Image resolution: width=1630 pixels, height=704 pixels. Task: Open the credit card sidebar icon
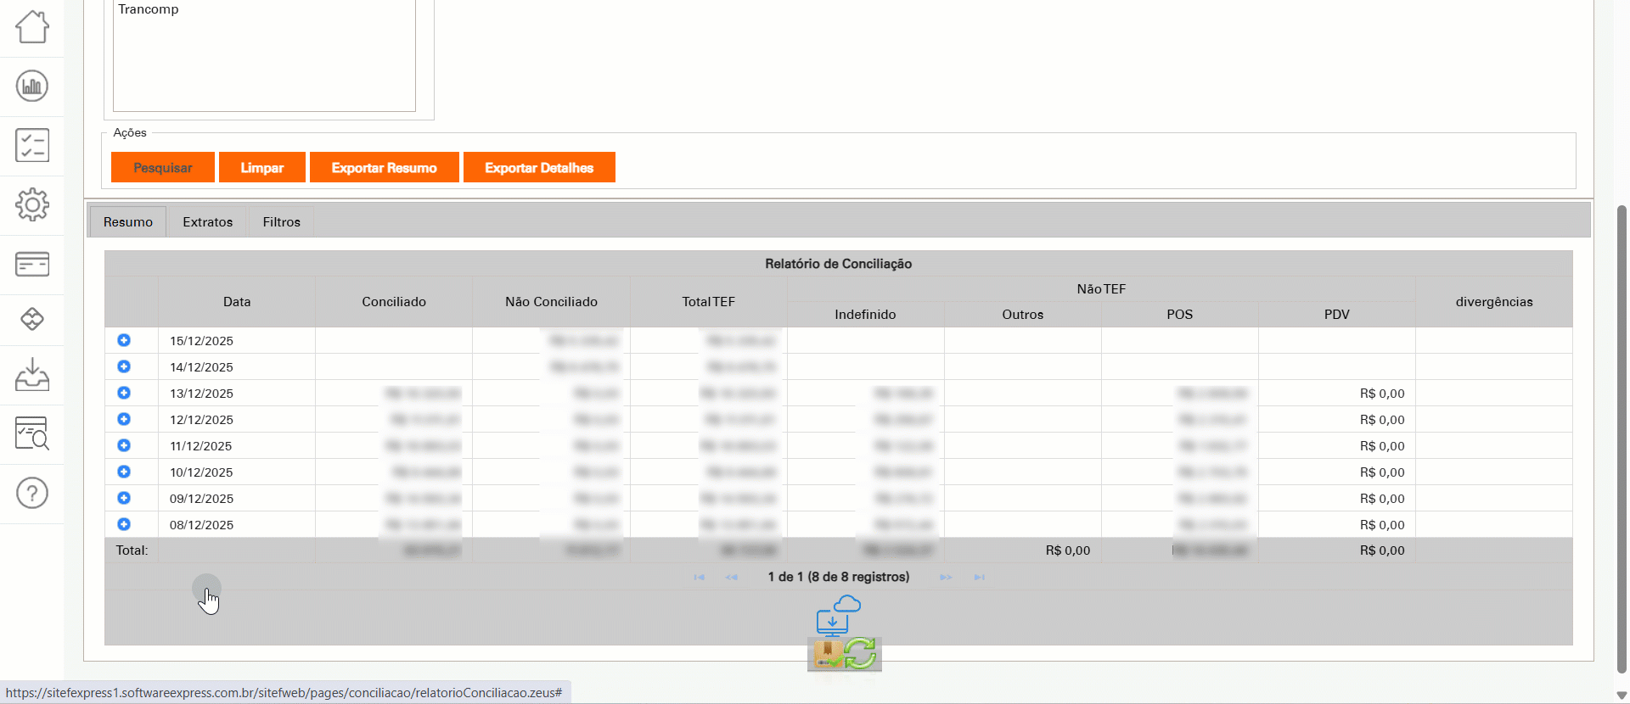point(32,264)
